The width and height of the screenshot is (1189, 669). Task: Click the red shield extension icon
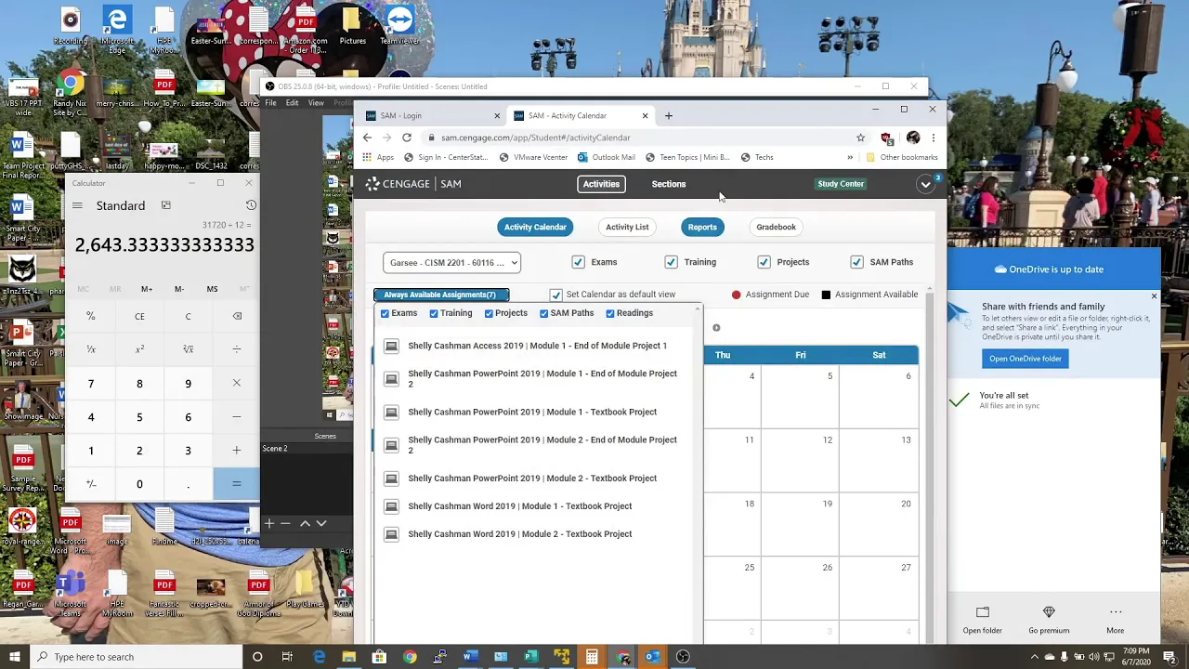pyautogui.click(x=887, y=138)
